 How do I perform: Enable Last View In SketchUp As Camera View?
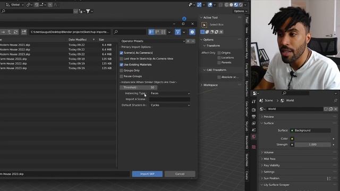(x=122, y=59)
